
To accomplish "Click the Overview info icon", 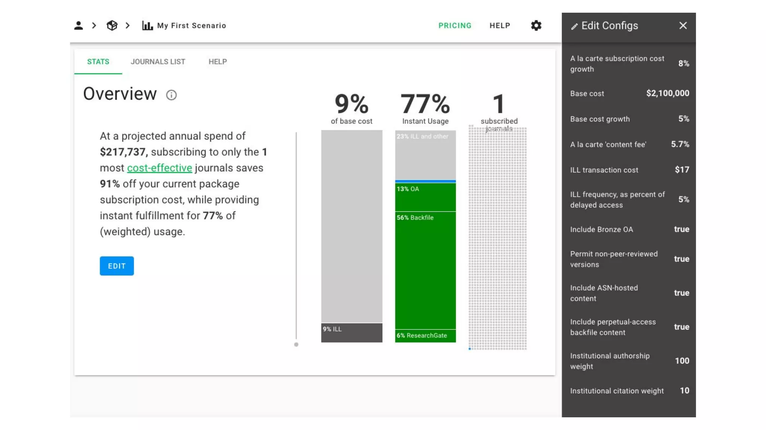I will click(171, 95).
